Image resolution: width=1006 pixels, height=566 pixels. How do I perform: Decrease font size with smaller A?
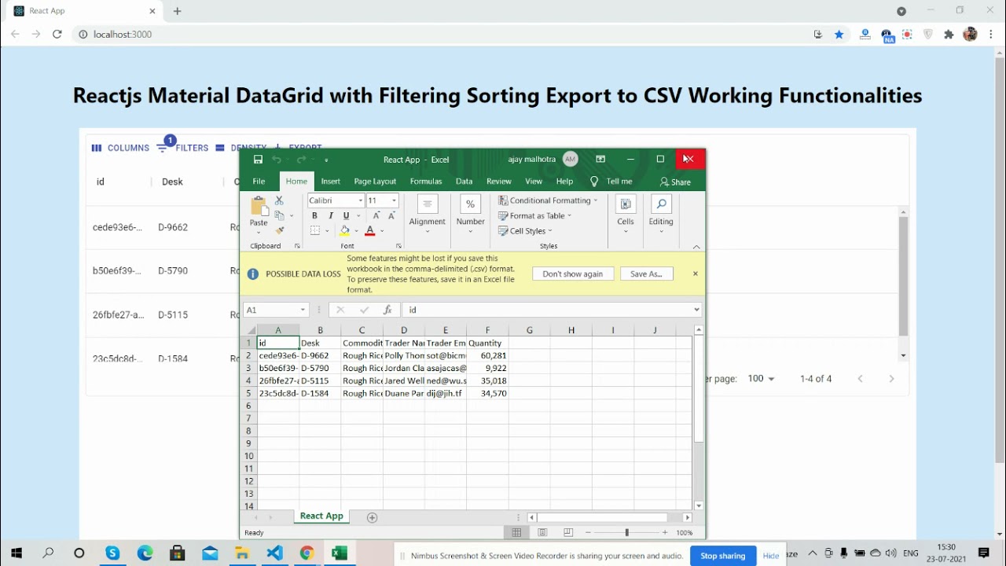pos(391,216)
